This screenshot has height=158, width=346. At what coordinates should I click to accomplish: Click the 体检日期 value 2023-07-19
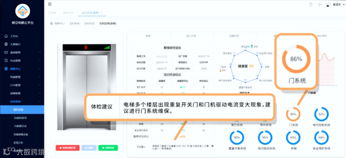pos(162,63)
